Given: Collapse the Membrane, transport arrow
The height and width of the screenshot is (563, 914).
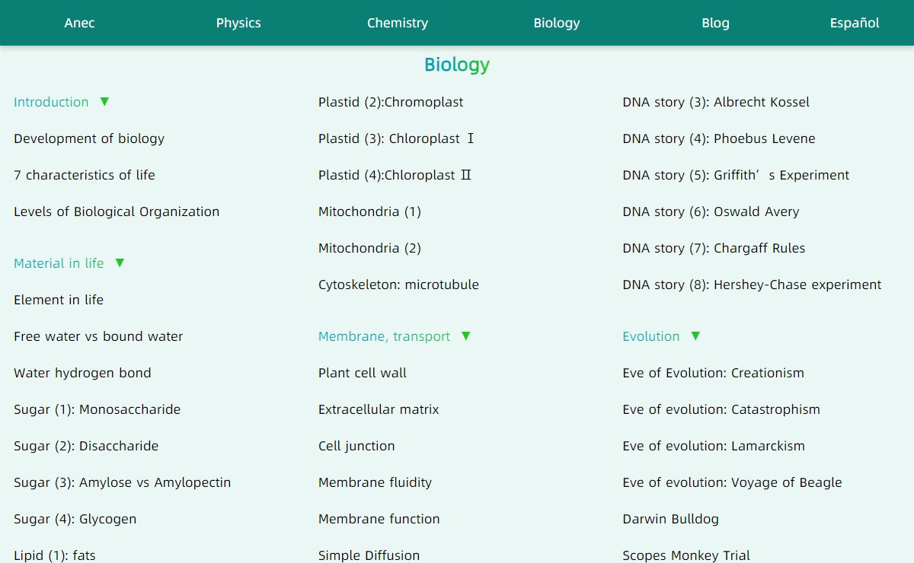Looking at the screenshot, I should pyautogui.click(x=466, y=336).
